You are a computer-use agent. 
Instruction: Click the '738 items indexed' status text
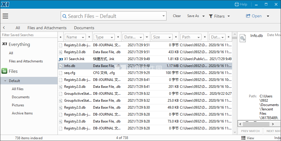[x=29, y=138]
